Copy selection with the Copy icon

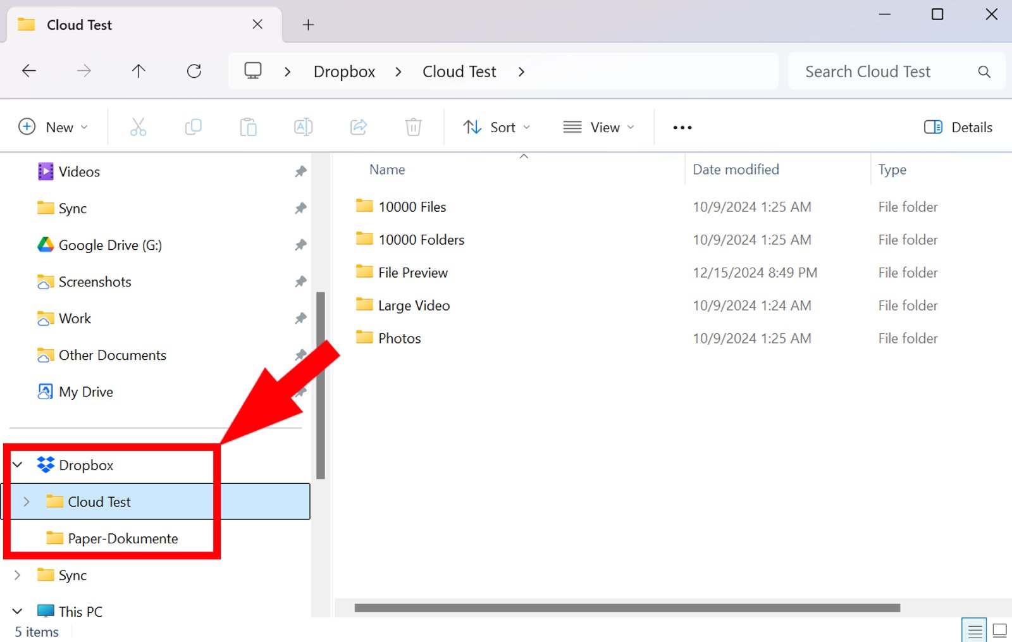193,127
